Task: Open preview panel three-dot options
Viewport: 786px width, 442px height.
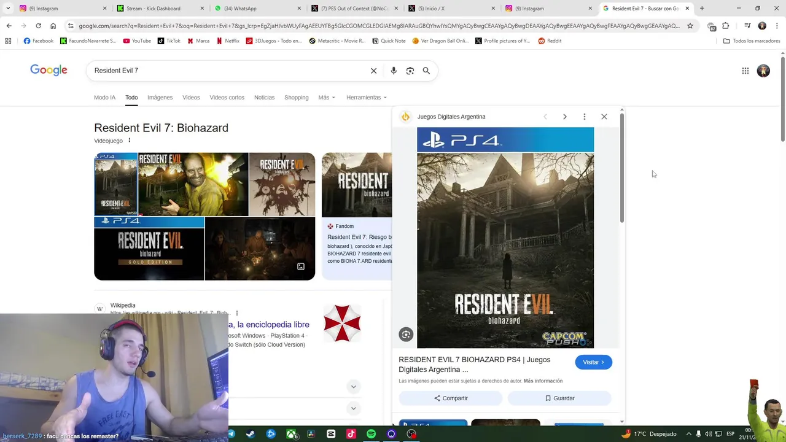Action: pyautogui.click(x=585, y=117)
